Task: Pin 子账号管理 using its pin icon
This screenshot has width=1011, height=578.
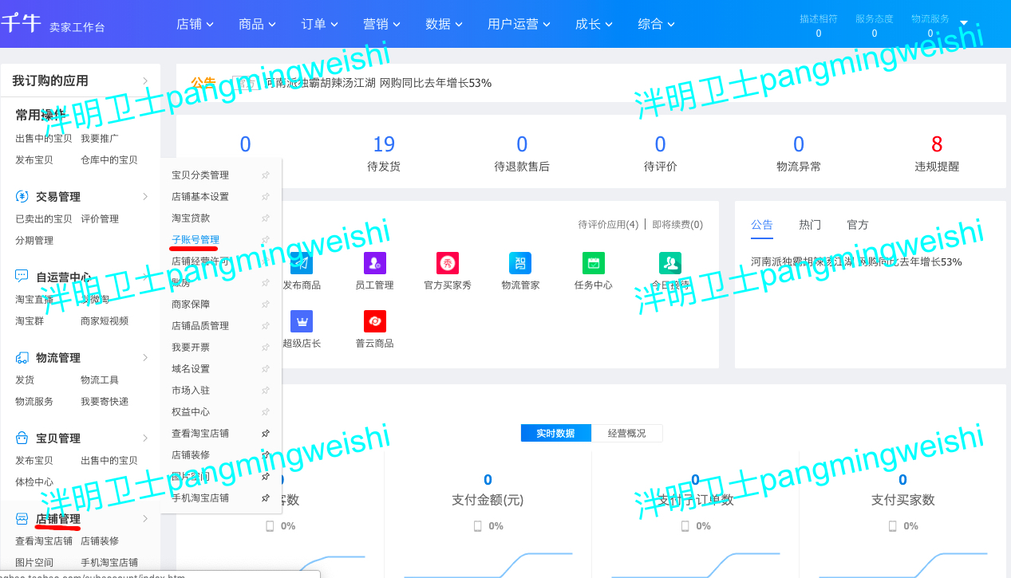Action: [x=265, y=239]
